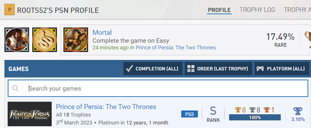Click the 100% completion progress bar
The height and width of the screenshot is (128, 311).
click(255, 117)
